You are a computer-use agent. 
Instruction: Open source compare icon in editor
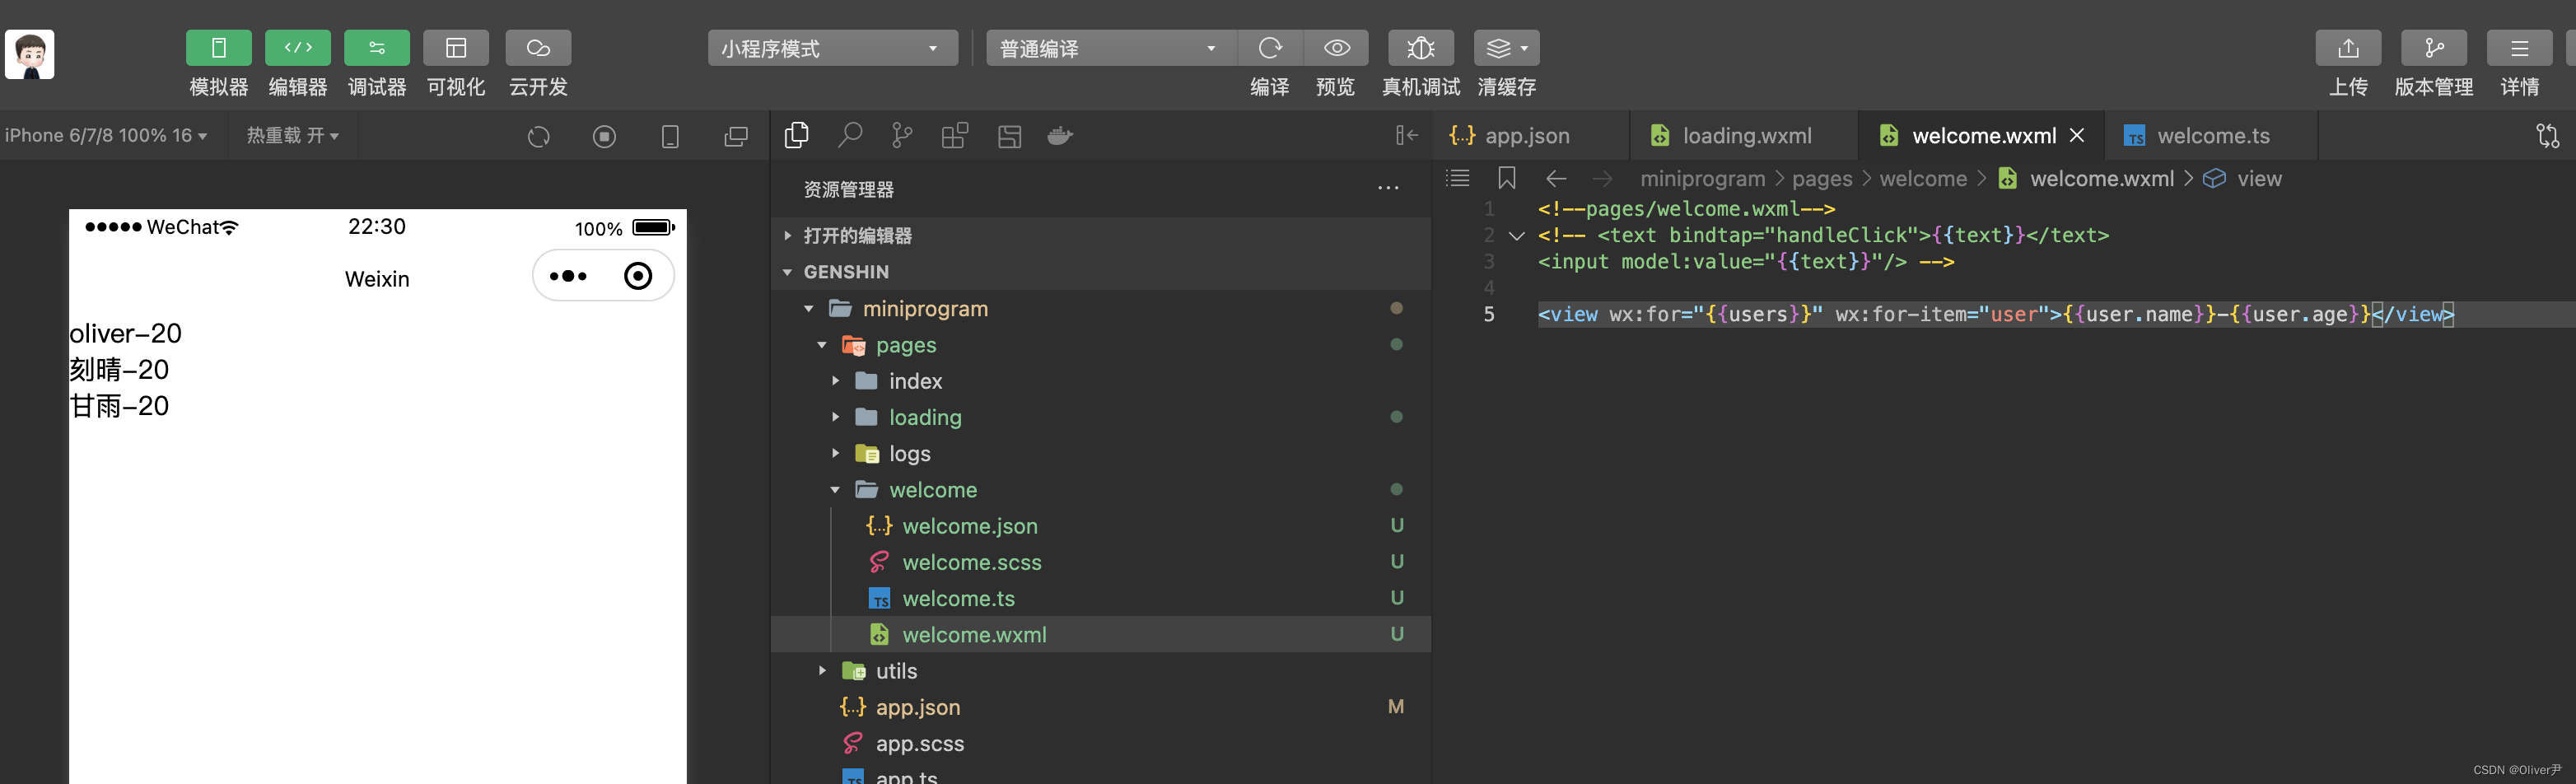[2548, 136]
